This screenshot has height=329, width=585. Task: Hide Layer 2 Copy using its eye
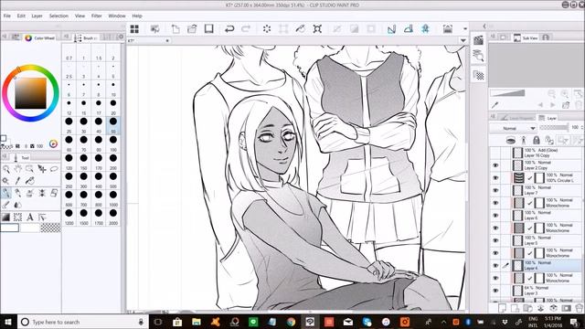coord(495,165)
